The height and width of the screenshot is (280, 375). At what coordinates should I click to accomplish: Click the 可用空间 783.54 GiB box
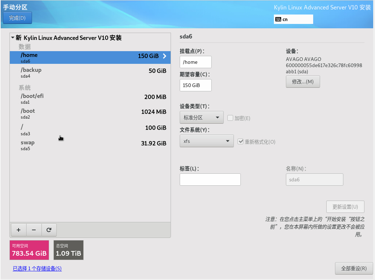29,250
